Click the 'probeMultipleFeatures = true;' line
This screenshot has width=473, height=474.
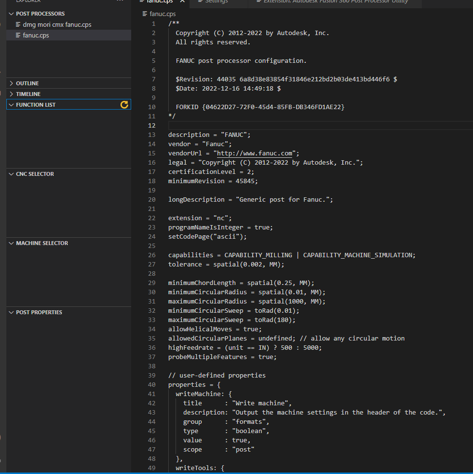pyautogui.click(x=222, y=357)
